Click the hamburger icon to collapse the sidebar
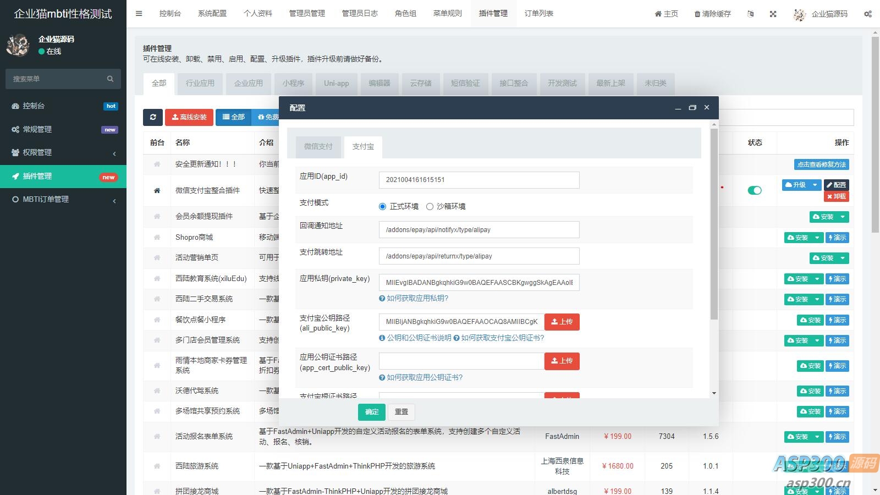The image size is (880, 495). [139, 14]
